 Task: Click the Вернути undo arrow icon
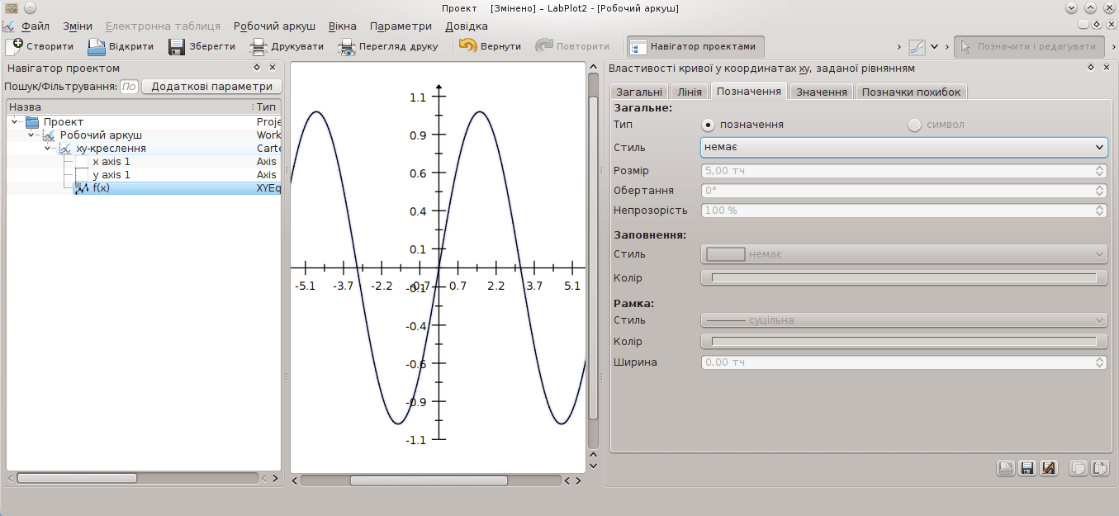tap(468, 46)
